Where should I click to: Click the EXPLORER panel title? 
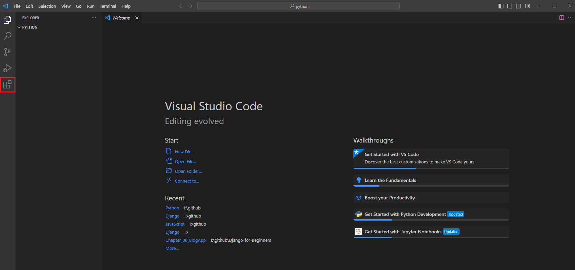(x=31, y=18)
